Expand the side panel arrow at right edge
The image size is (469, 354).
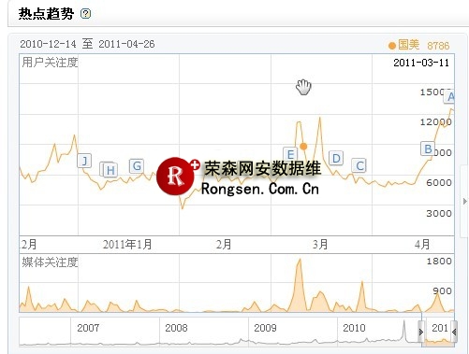point(465,202)
